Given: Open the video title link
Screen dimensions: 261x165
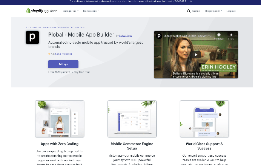Looking at the screenshot, I should point(187,36).
